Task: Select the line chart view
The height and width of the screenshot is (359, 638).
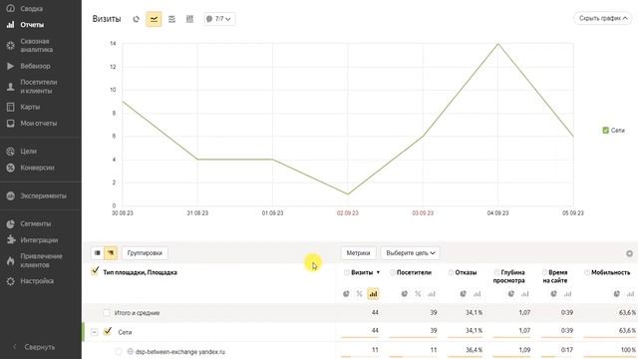Action: (154, 19)
